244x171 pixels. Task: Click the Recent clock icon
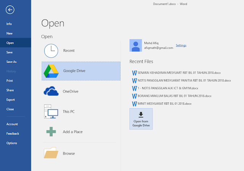click(51, 51)
